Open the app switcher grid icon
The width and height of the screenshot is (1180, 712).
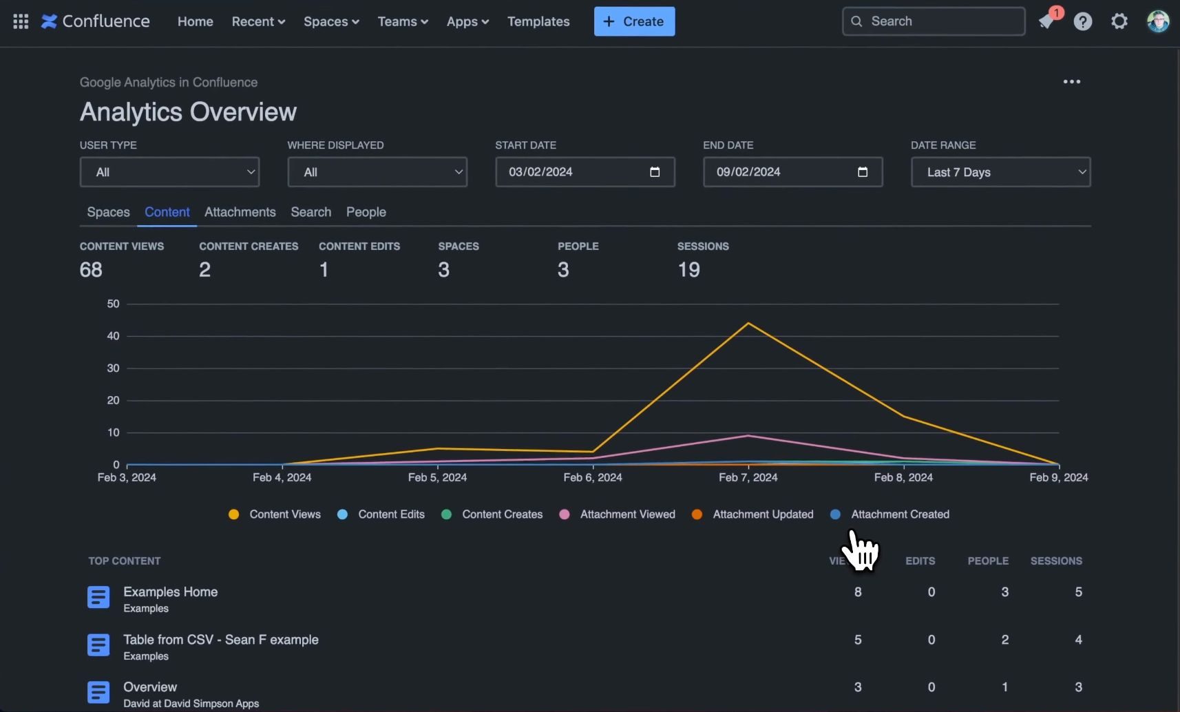[21, 21]
